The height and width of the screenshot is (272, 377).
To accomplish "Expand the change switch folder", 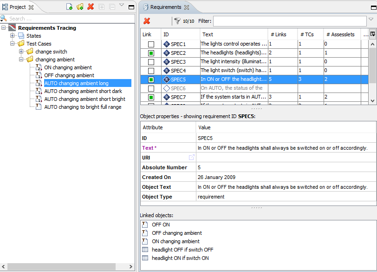I will 21,52.
